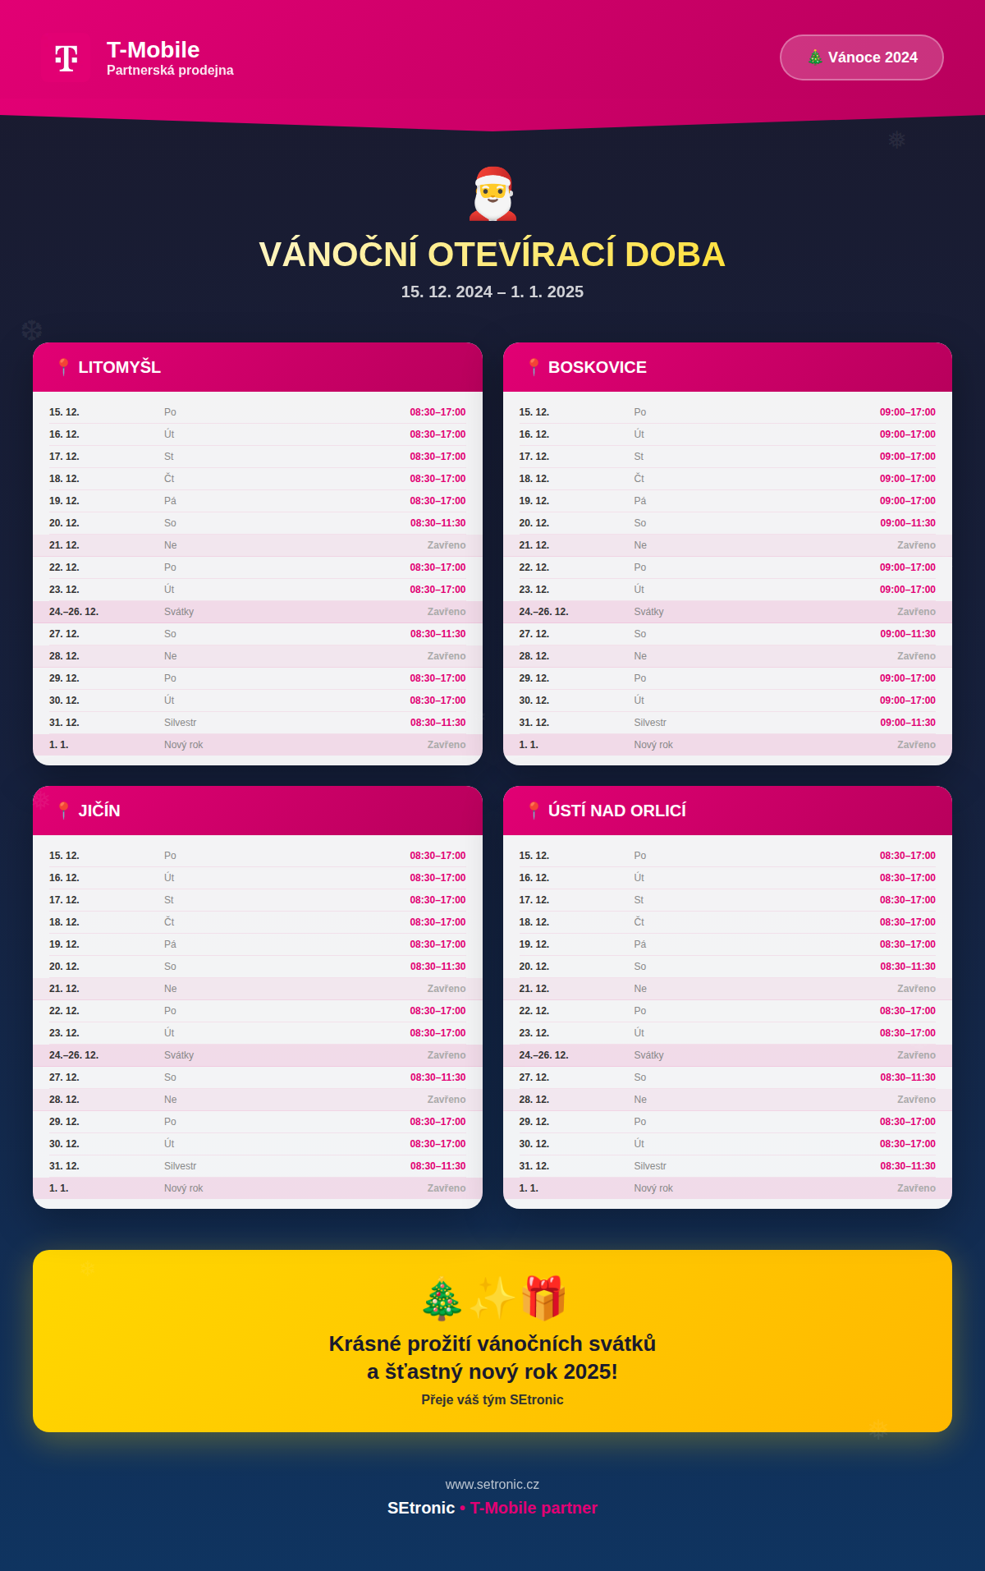Screen dimensions: 985x1571
Task: Click the Ústí nad Orlicí heading
Action: coord(616,811)
